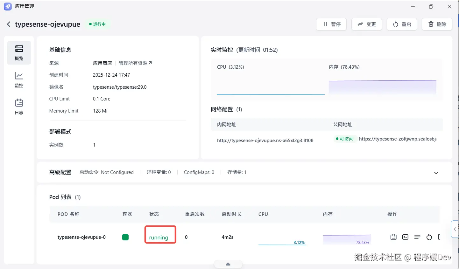Screen dimensions: 459x269
Task: Open the 日志 logs sidebar tab
Action: 19,107
